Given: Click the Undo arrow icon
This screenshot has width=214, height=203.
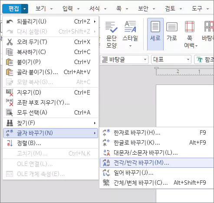Looking at the screenshot, I should 10,22.
